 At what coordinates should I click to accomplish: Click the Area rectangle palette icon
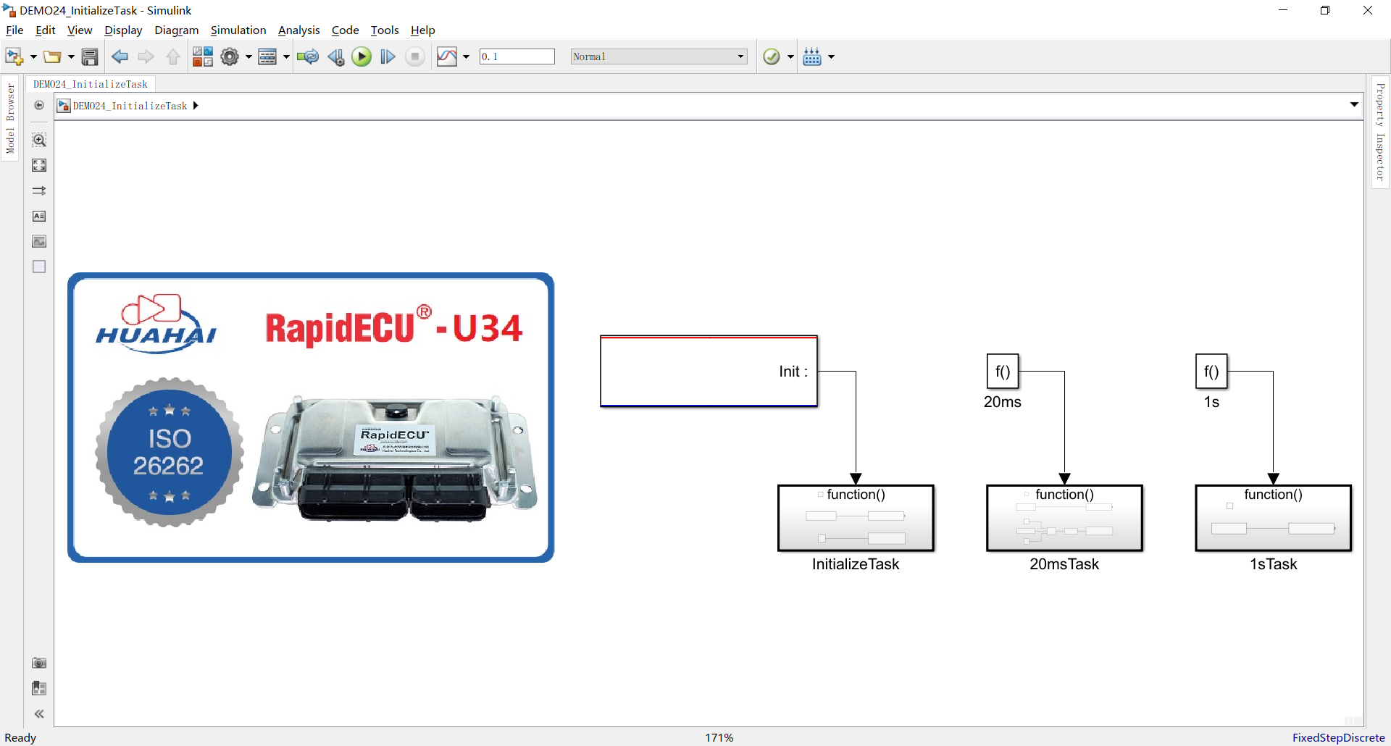pos(39,267)
